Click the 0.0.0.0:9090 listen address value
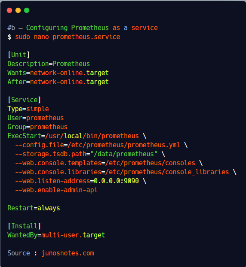The height and width of the screenshot is (267, 246). point(117,181)
